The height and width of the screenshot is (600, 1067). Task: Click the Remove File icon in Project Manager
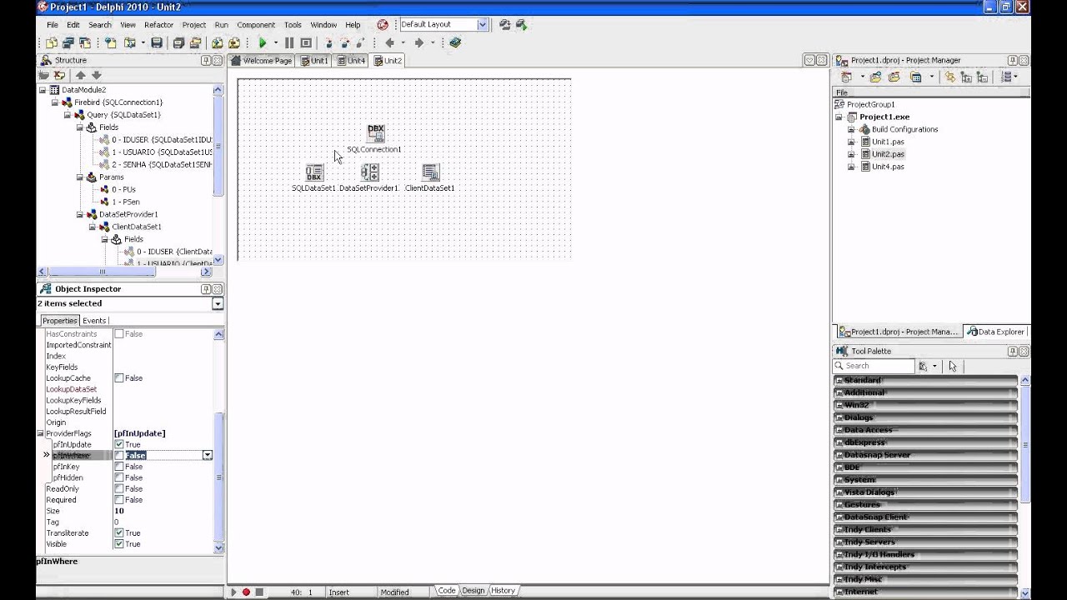click(x=894, y=77)
